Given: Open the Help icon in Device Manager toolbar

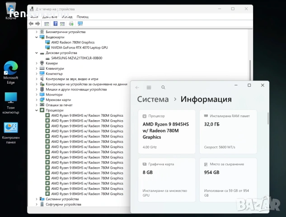Looking at the screenshot, I should pyautogui.click(x=56, y=24).
